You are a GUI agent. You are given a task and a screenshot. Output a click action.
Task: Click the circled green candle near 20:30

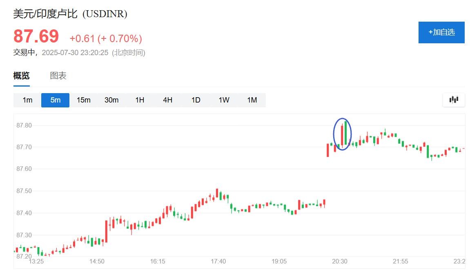(345, 133)
